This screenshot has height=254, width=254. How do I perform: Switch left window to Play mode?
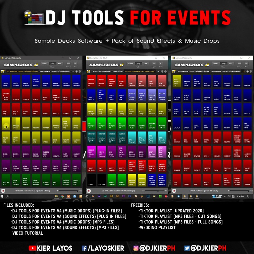(52, 64)
